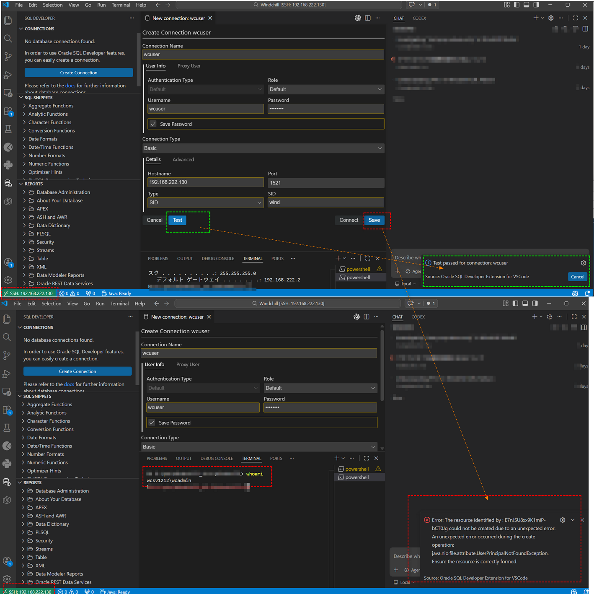Toggle Save Password checkbox in lower form

(152, 423)
